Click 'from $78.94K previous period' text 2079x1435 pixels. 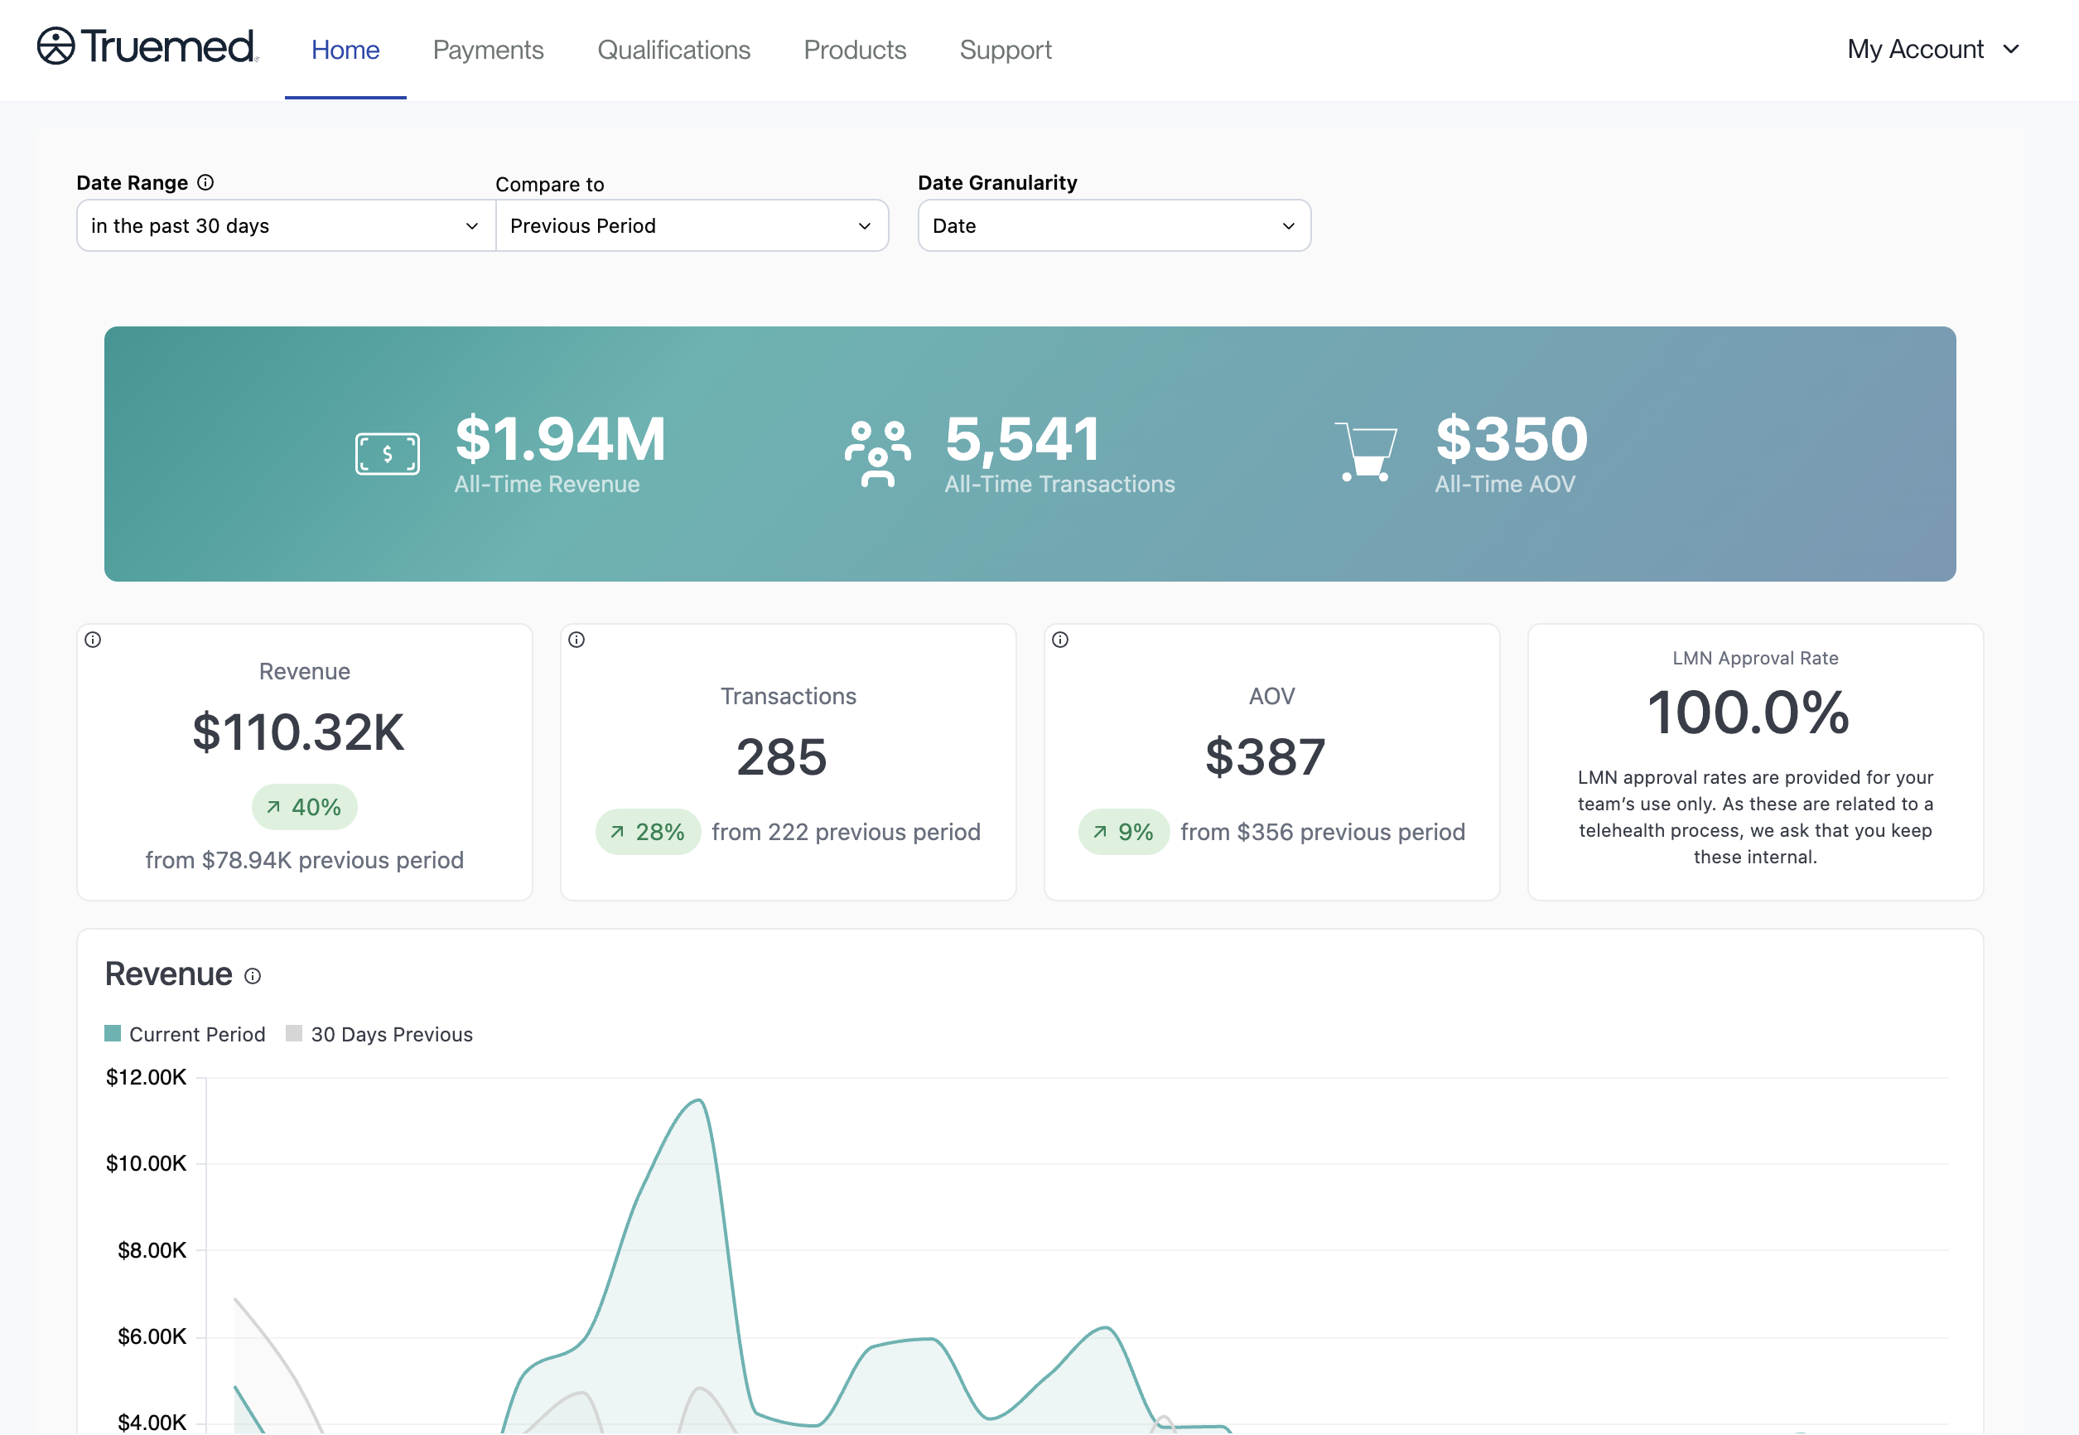tap(305, 861)
